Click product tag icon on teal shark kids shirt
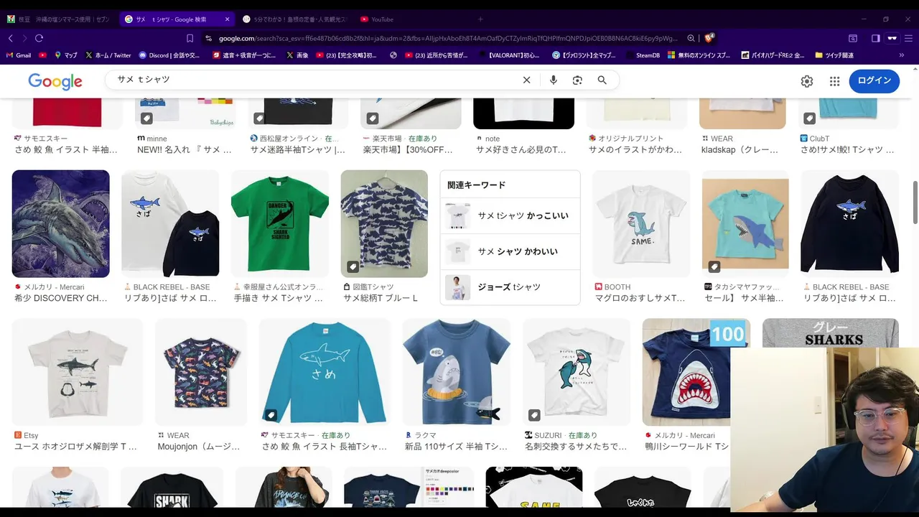 pos(714,267)
